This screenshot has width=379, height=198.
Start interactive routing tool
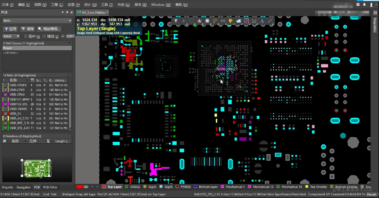pyautogui.click(x=215, y=21)
